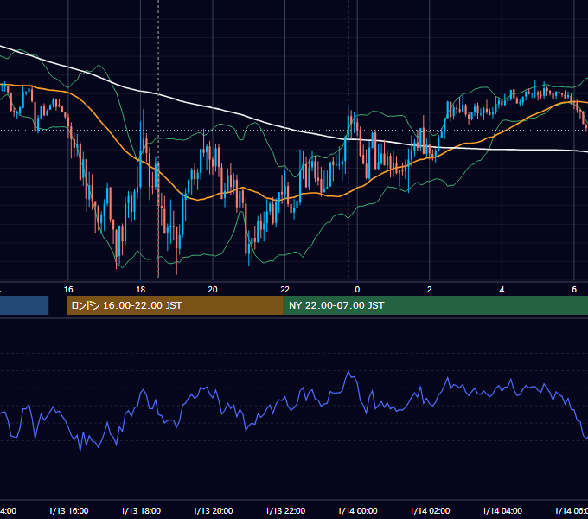This screenshot has height=519, width=588.
Task: Click hour label 2 on price chart axis
Action: coord(430,290)
